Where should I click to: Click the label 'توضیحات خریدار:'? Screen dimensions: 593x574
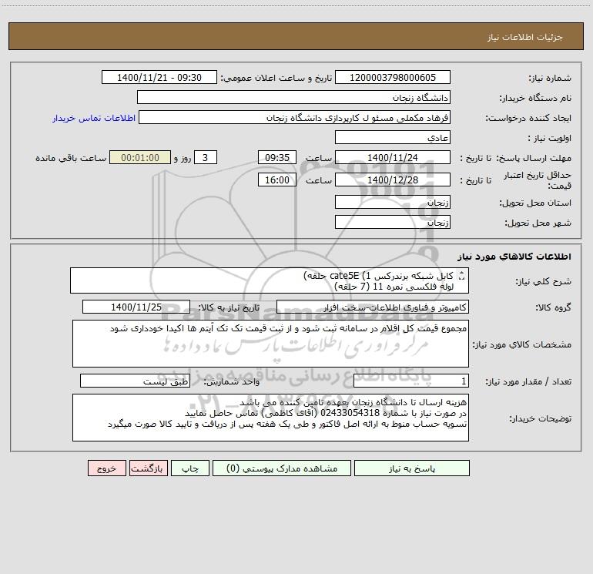click(541, 418)
